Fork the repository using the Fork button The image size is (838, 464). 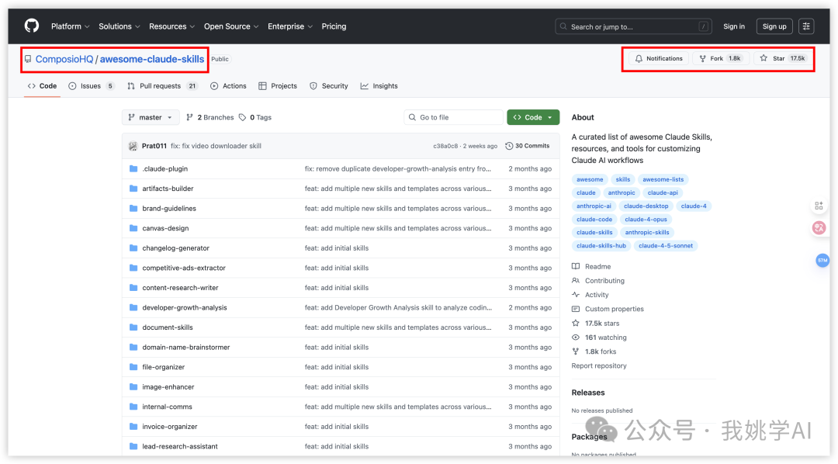pos(720,59)
